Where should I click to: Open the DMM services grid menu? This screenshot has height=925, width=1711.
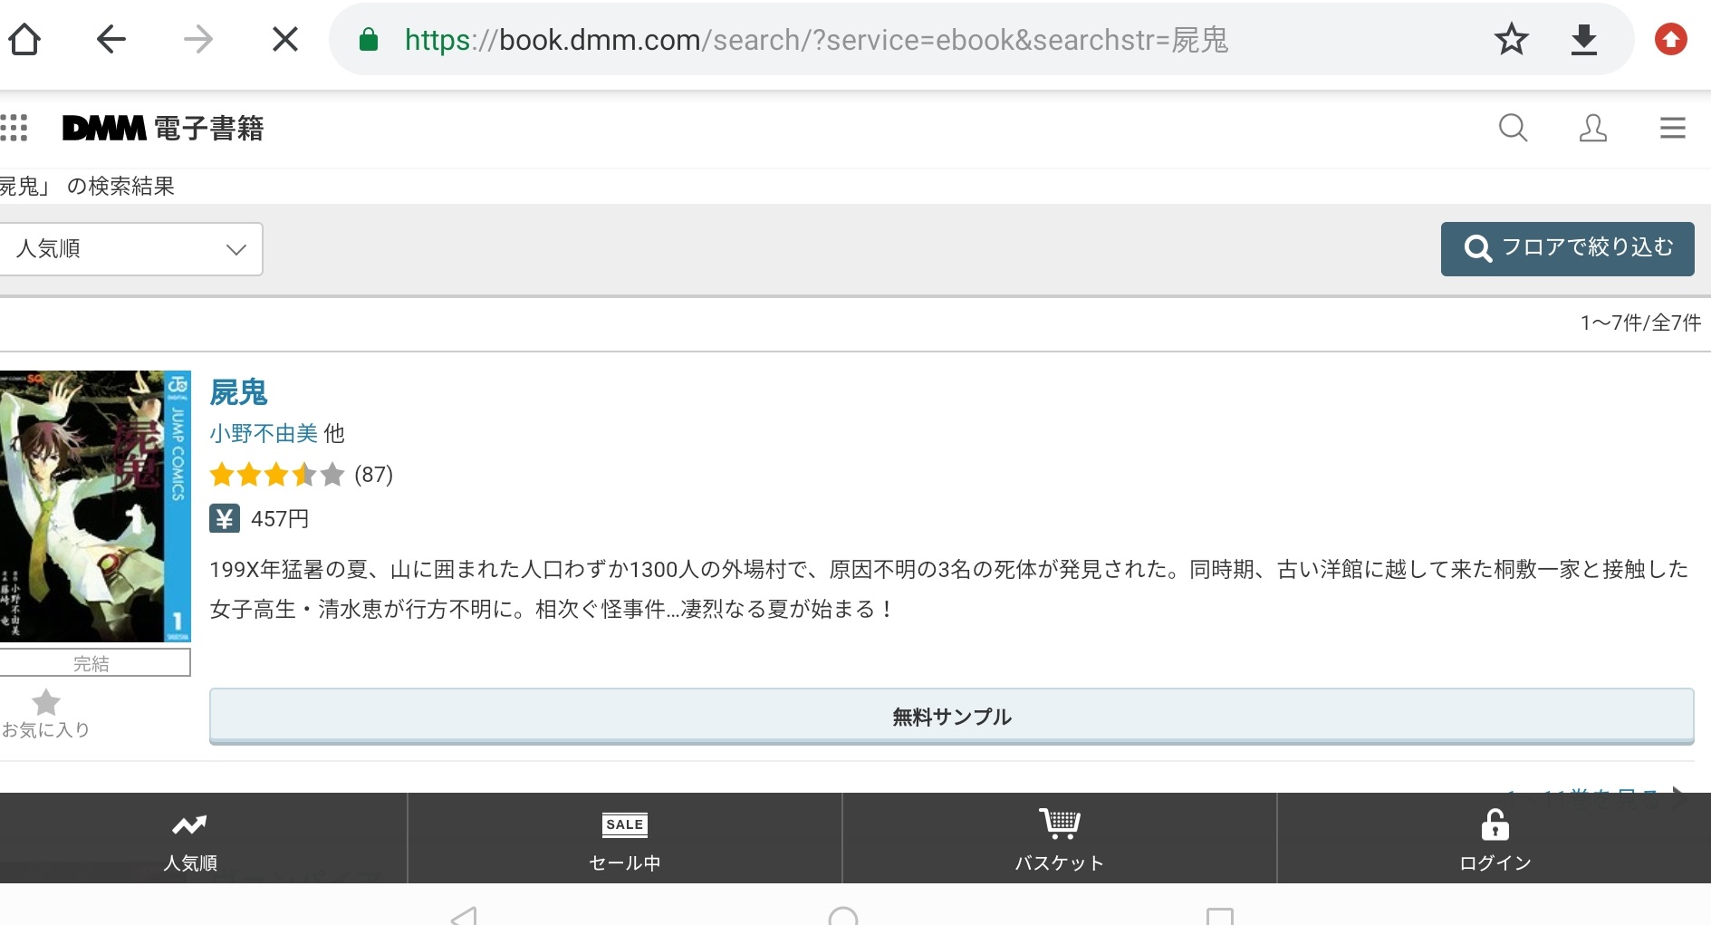click(14, 128)
